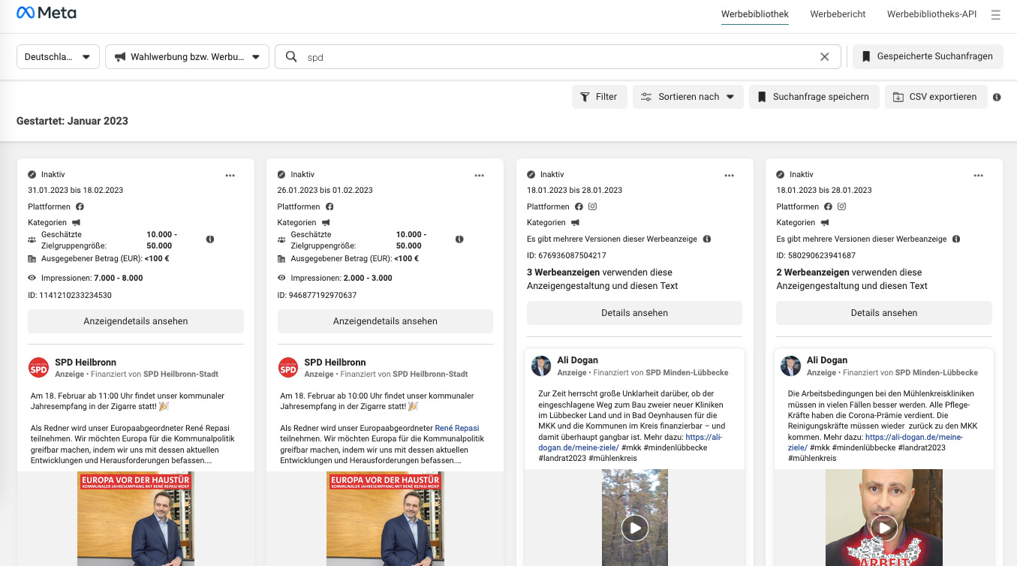
Task: Open the Werbebibliotheks-API tab
Action: (931, 14)
